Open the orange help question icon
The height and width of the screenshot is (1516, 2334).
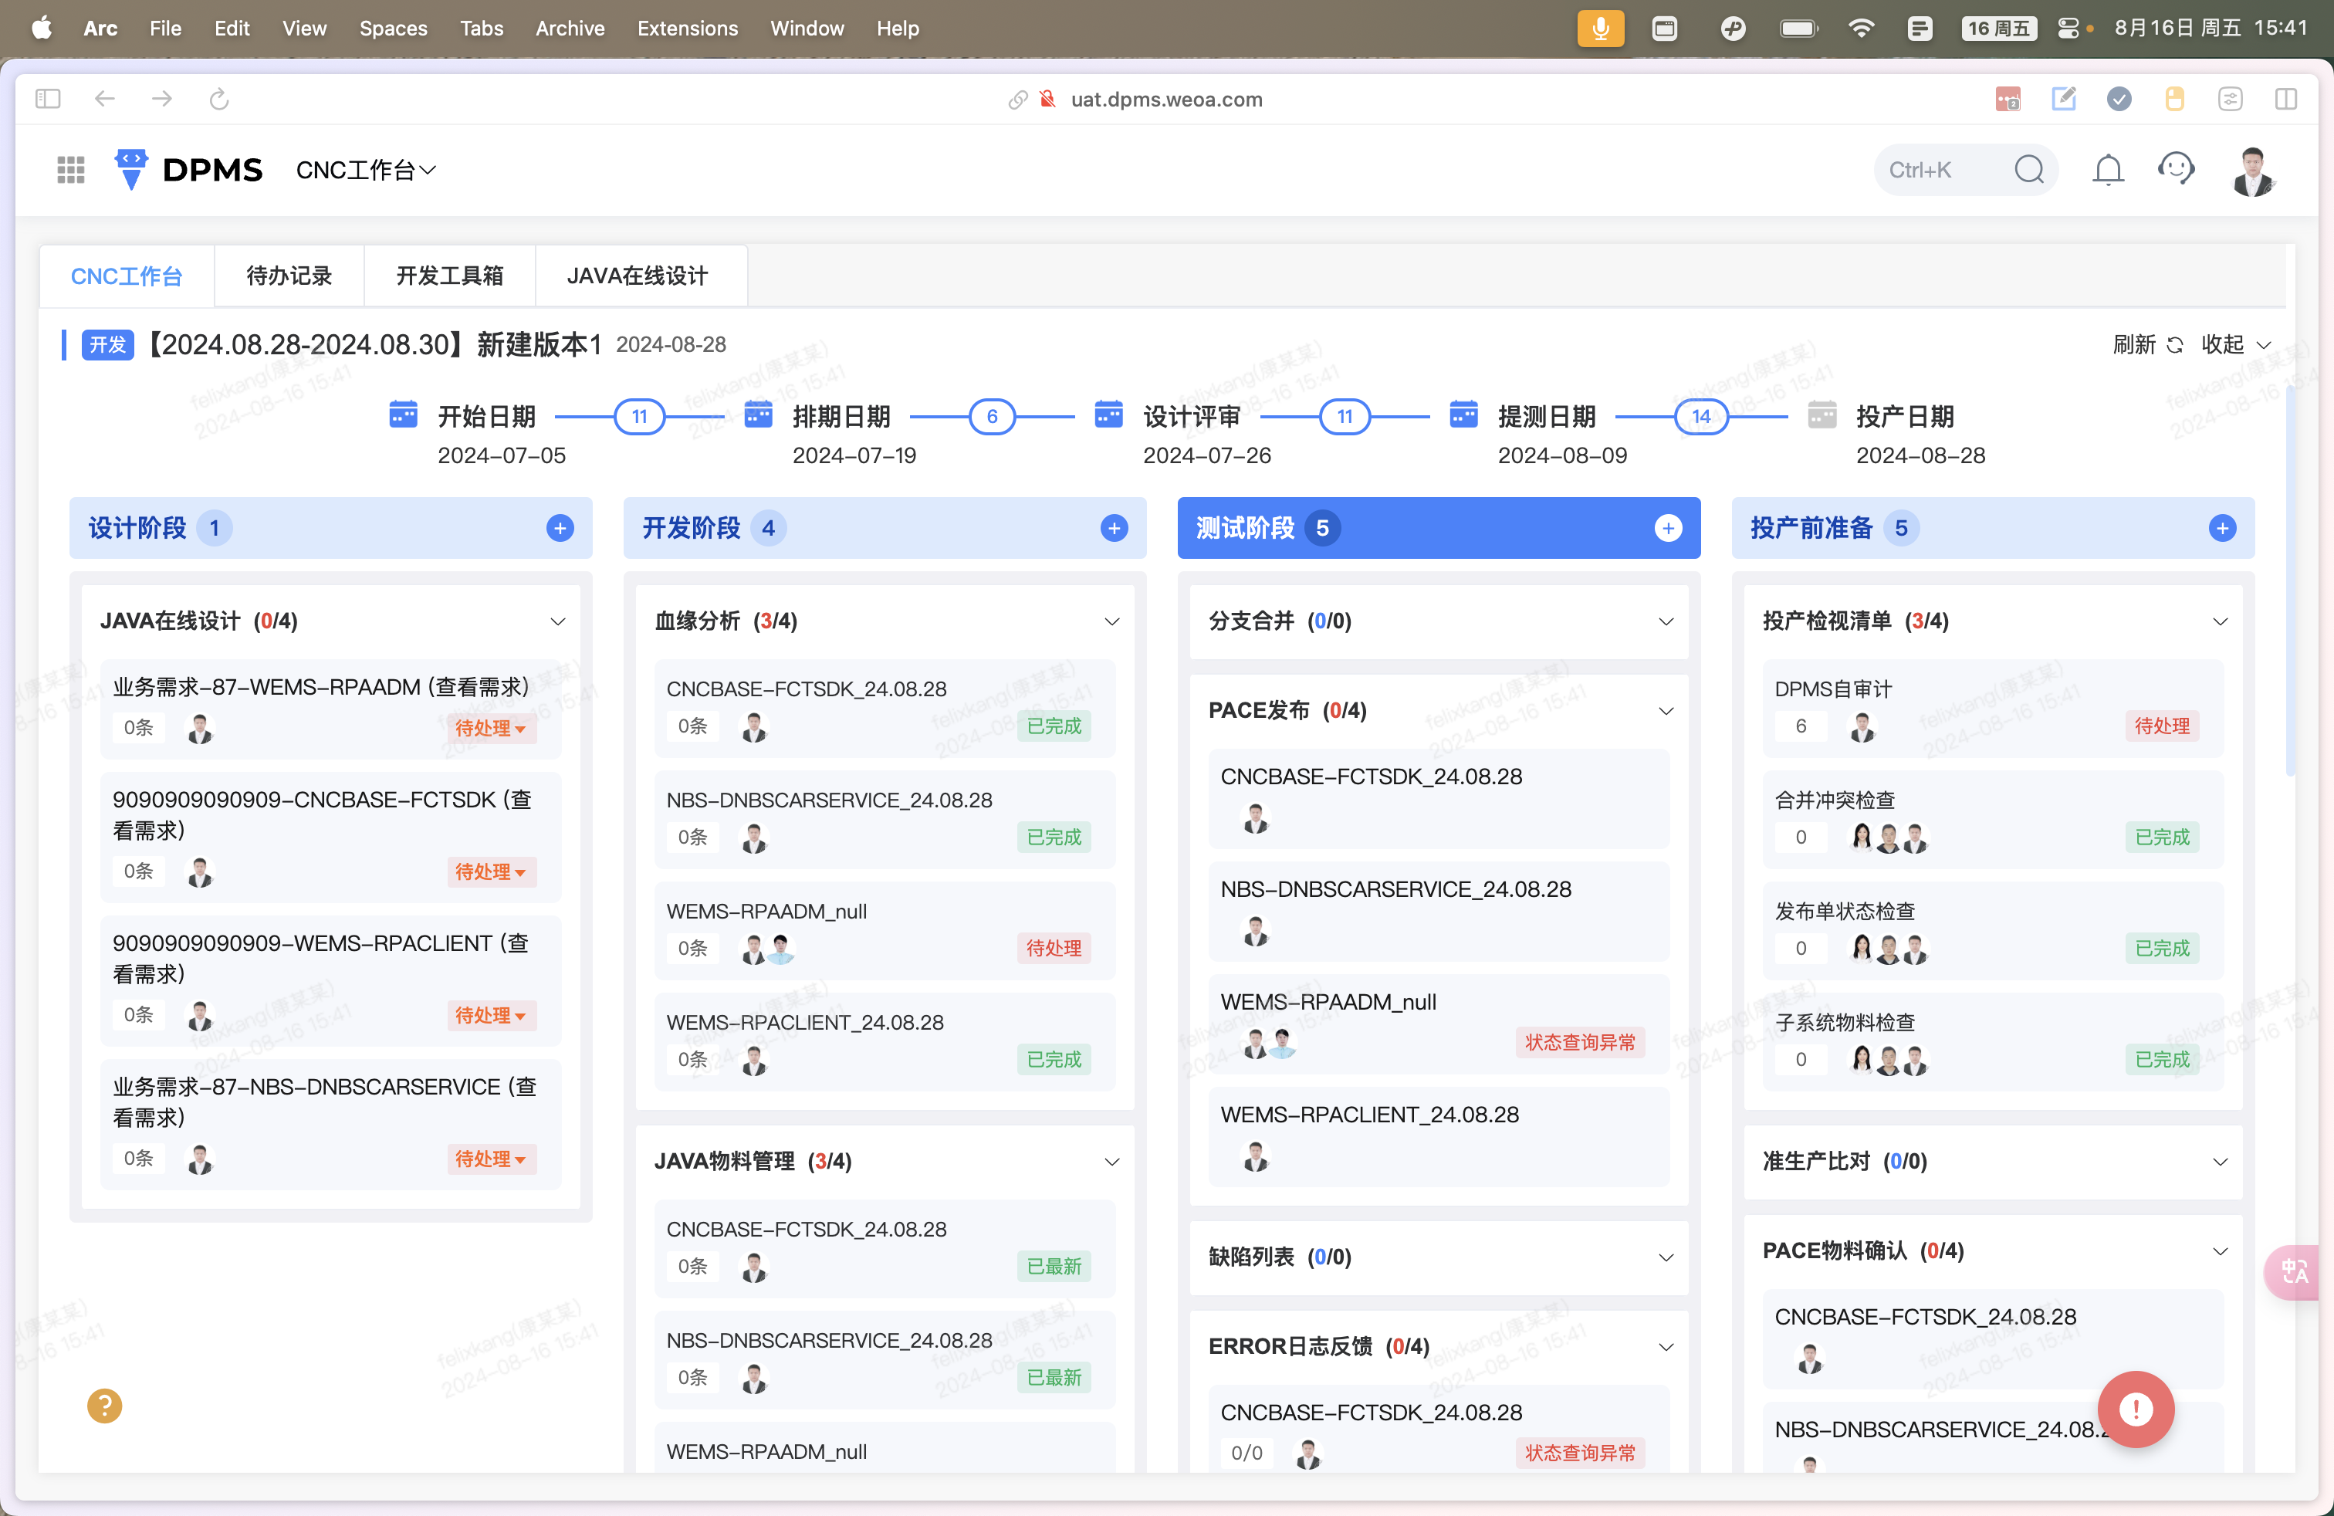coord(104,1405)
